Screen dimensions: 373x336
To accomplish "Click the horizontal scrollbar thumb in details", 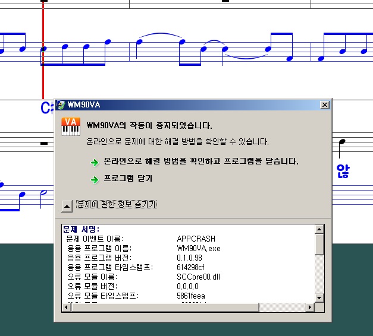I will (165, 308).
